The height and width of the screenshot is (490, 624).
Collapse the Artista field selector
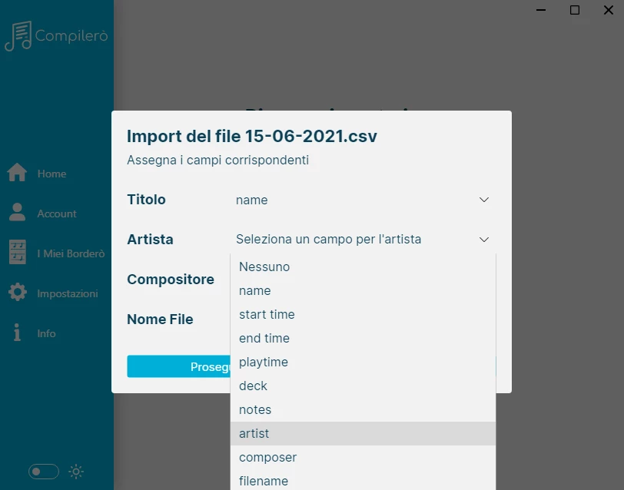[x=363, y=240]
